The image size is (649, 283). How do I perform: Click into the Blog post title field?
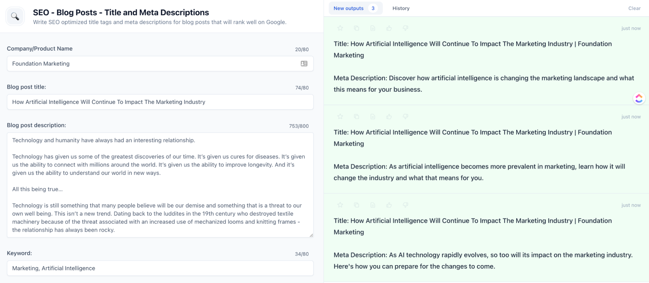160,102
